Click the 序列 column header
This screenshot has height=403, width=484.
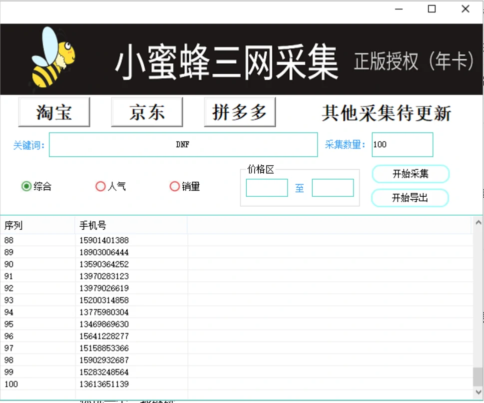coord(37,225)
